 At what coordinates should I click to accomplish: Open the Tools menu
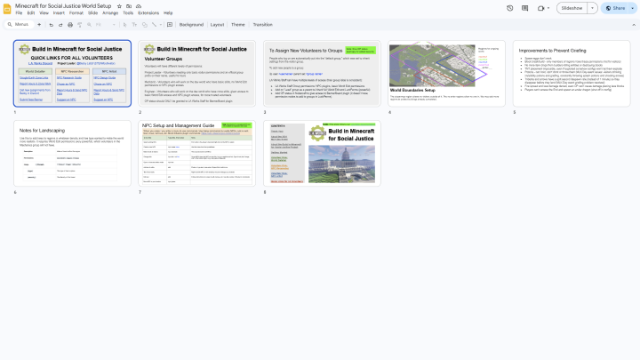point(128,13)
